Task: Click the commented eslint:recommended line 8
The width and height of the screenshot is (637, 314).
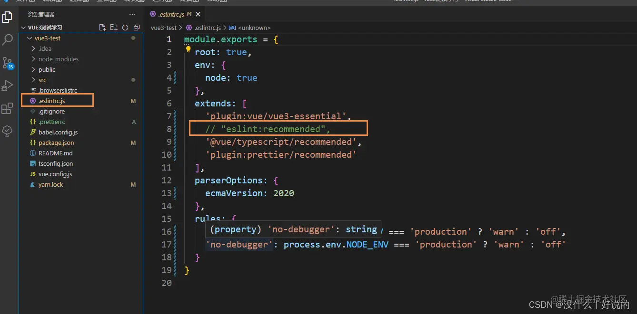Action: (268, 129)
